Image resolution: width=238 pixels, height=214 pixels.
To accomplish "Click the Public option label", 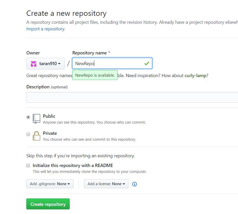I will (49, 116).
